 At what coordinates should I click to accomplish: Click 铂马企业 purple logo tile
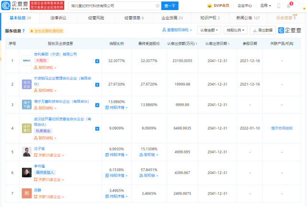(x=27, y=84)
